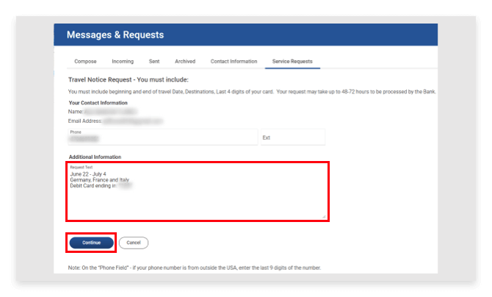The image size is (492, 297).
Task: Click the Phone Field note text
Action: click(x=195, y=268)
